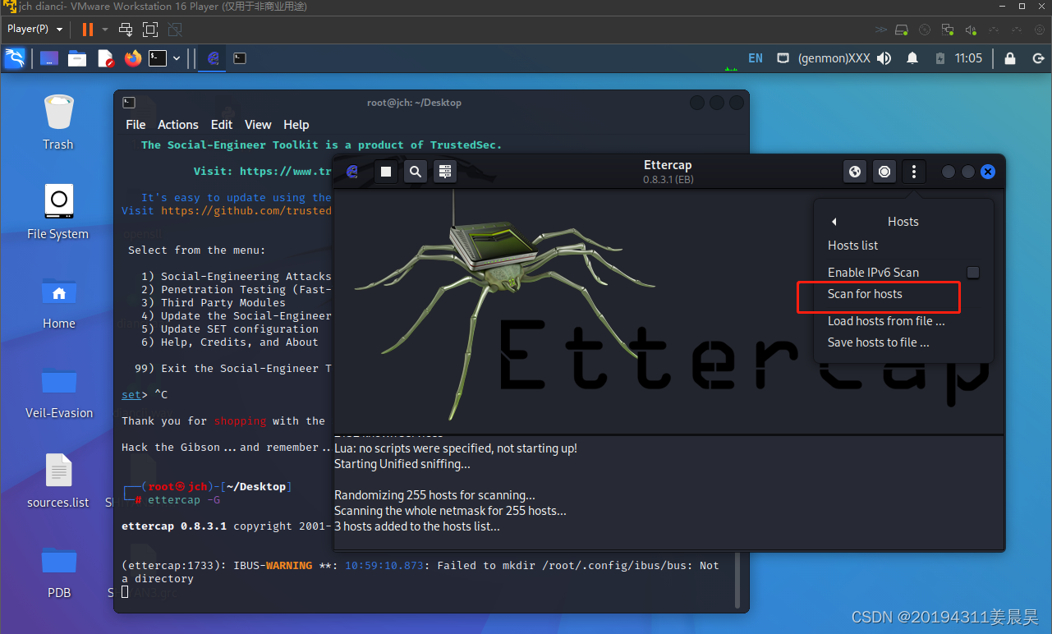1052x634 pixels.
Task: Click the EN keyboard layout indicator
Action: click(x=756, y=58)
